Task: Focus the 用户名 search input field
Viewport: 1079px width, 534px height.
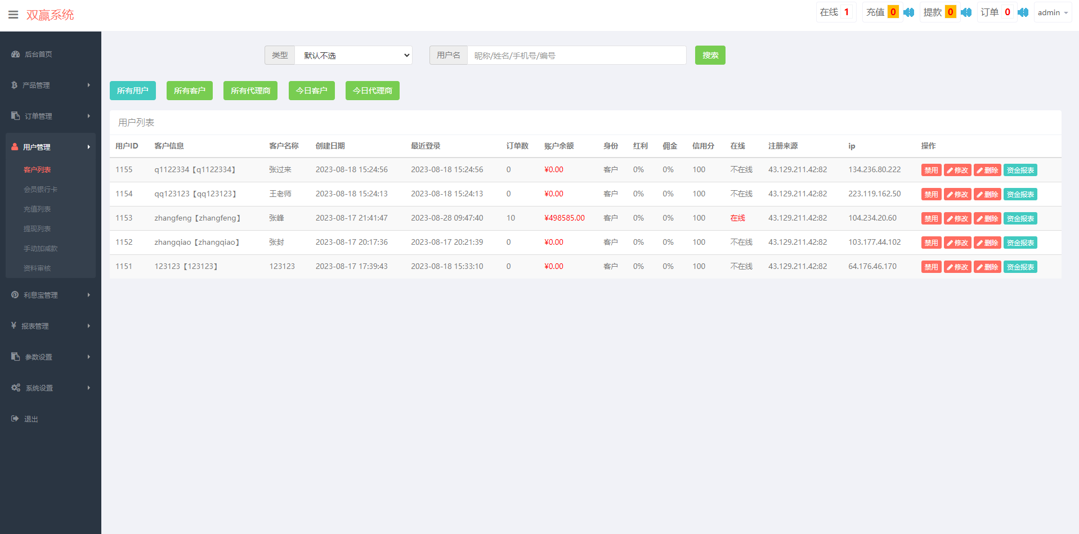Action: pyautogui.click(x=576, y=56)
